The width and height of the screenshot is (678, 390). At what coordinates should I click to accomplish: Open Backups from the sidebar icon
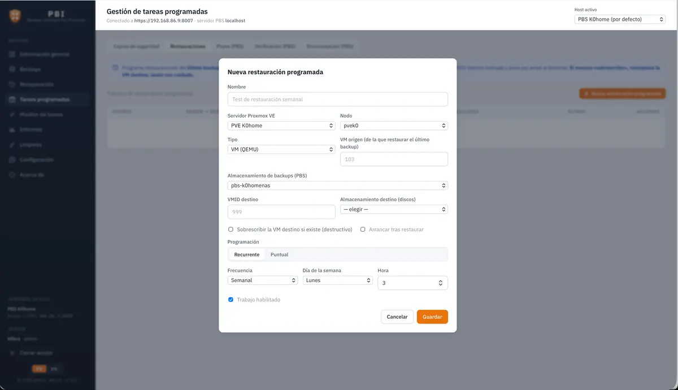coord(12,69)
